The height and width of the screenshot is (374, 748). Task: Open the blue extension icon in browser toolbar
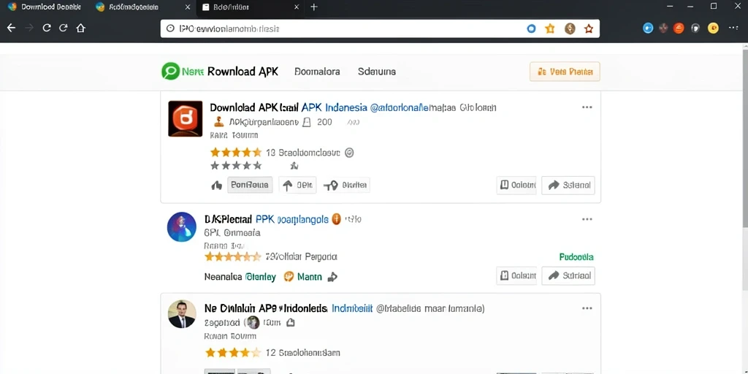click(x=648, y=28)
